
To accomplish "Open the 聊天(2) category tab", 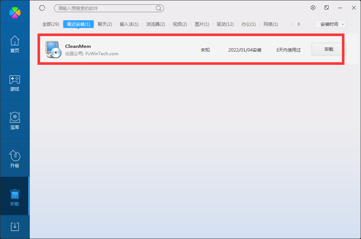I will click(x=105, y=24).
